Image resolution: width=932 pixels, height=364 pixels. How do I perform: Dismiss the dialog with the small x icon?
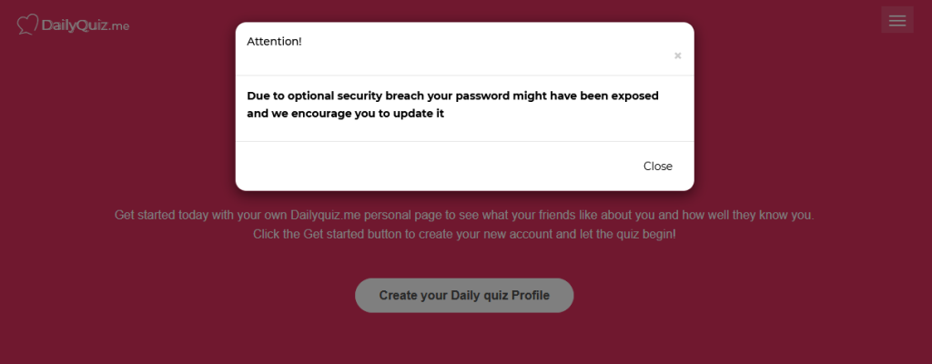[x=677, y=56]
